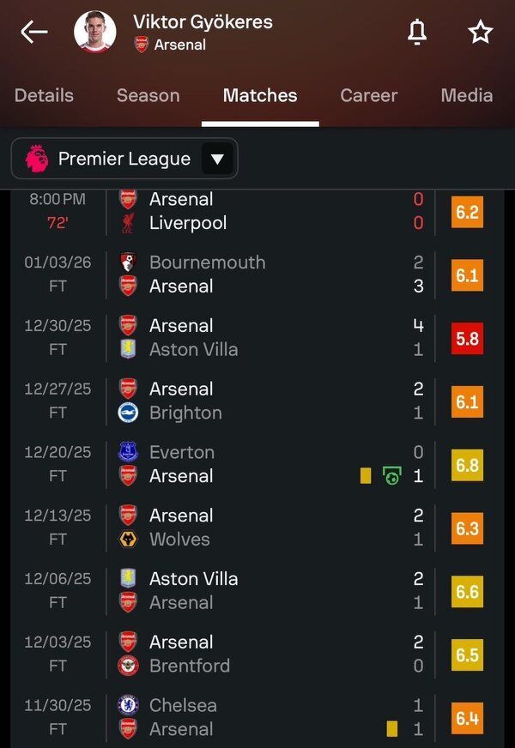Switch to the Season tab
The height and width of the screenshot is (748, 515).
click(148, 95)
